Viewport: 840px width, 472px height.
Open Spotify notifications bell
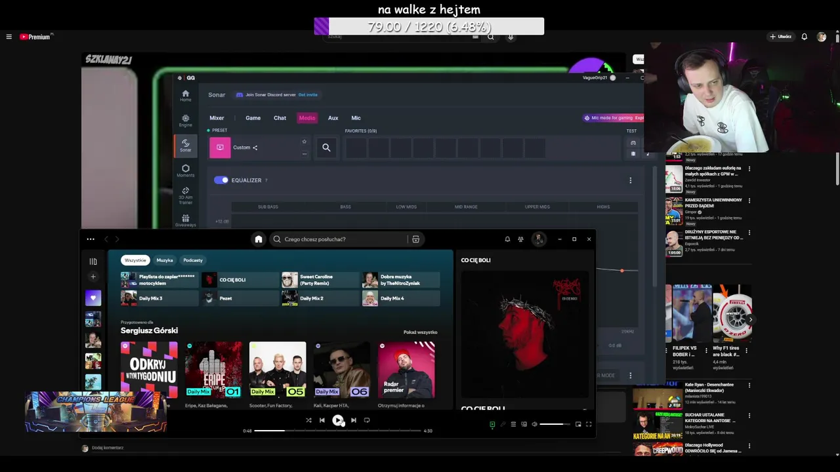pyautogui.click(x=507, y=239)
